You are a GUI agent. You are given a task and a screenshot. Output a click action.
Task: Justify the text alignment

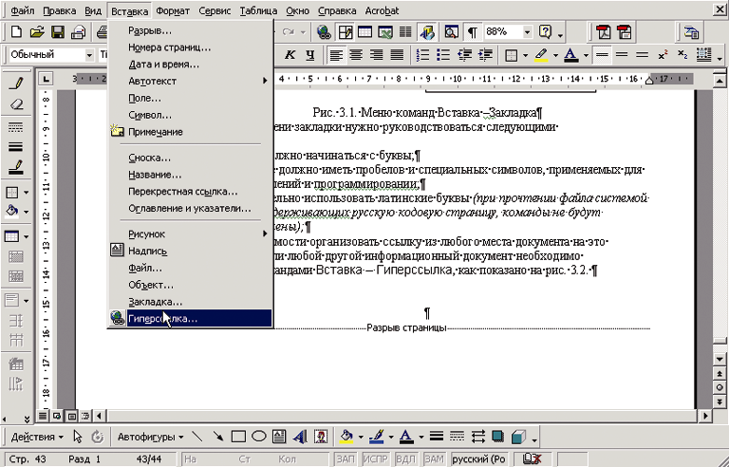click(x=397, y=55)
